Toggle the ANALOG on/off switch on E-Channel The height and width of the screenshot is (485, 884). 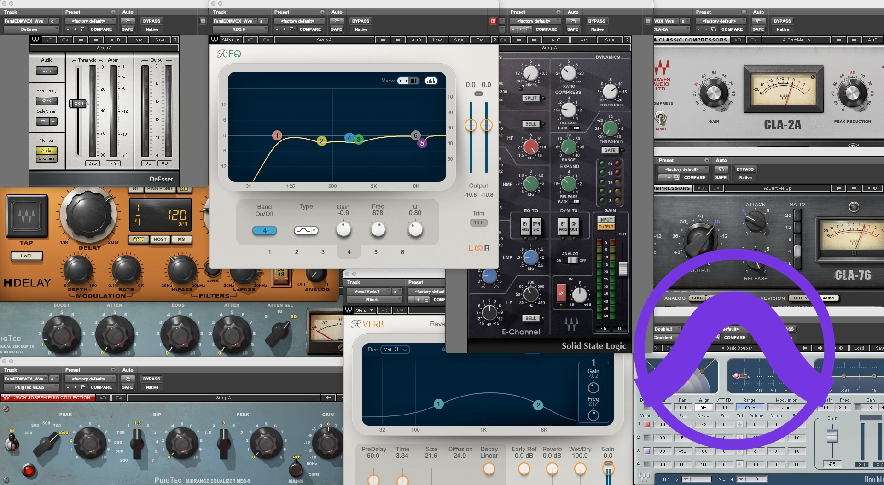571,260
